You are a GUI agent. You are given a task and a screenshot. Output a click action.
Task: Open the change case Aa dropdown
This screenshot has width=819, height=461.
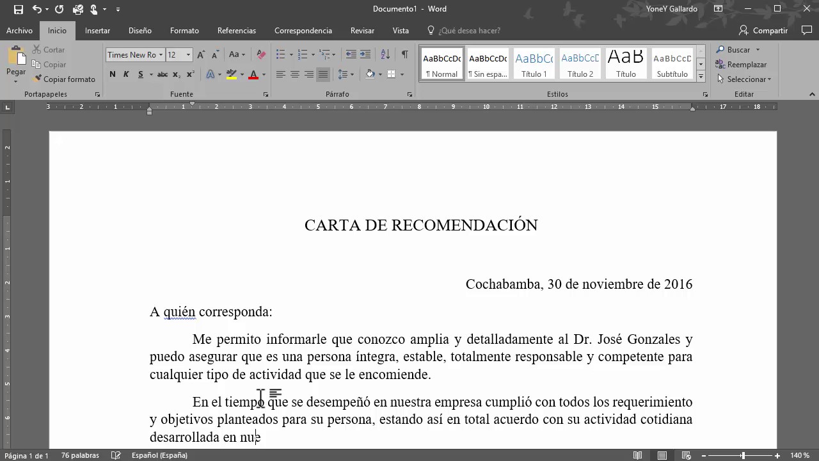tap(237, 55)
